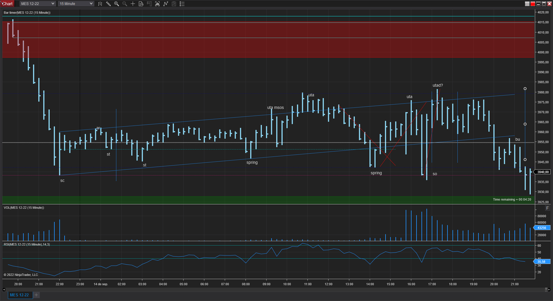Screen dimensions: 553x301
Task: Click the red Chart title button
Action: (x=7, y=4)
